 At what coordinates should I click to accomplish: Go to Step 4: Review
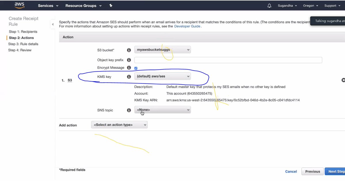[20, 50]
